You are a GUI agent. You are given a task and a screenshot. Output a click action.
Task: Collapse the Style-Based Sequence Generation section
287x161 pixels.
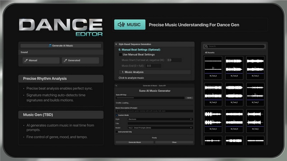(116, 44)
